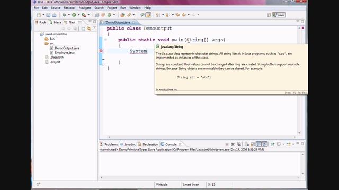Open the Project menu

point(112,8)
